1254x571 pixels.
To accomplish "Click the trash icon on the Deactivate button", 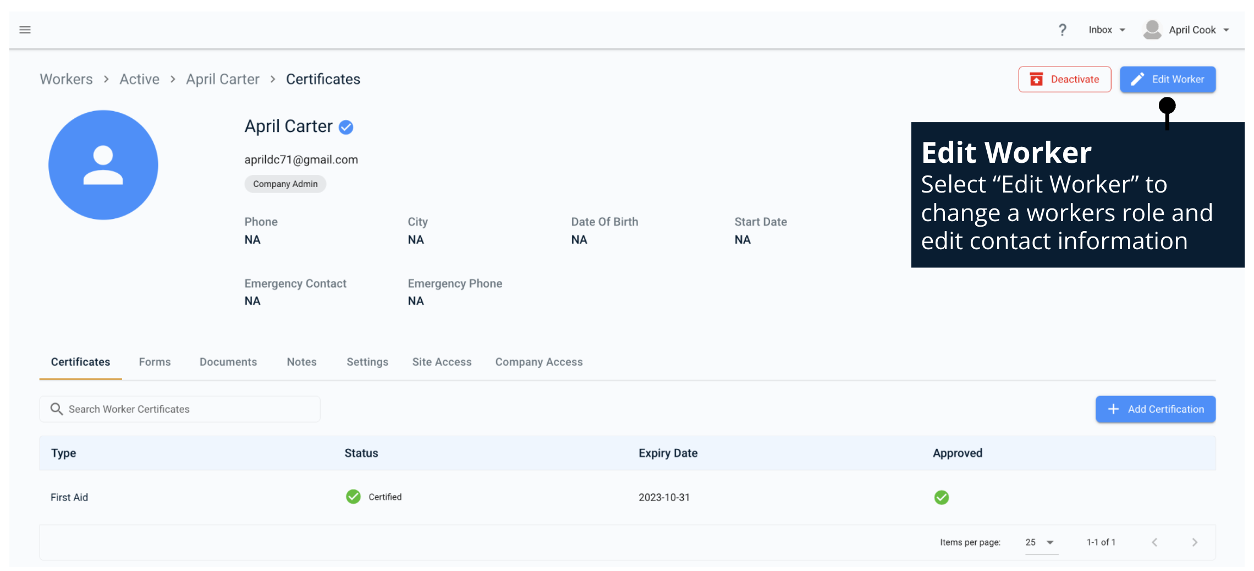I will click(1037, 79).
